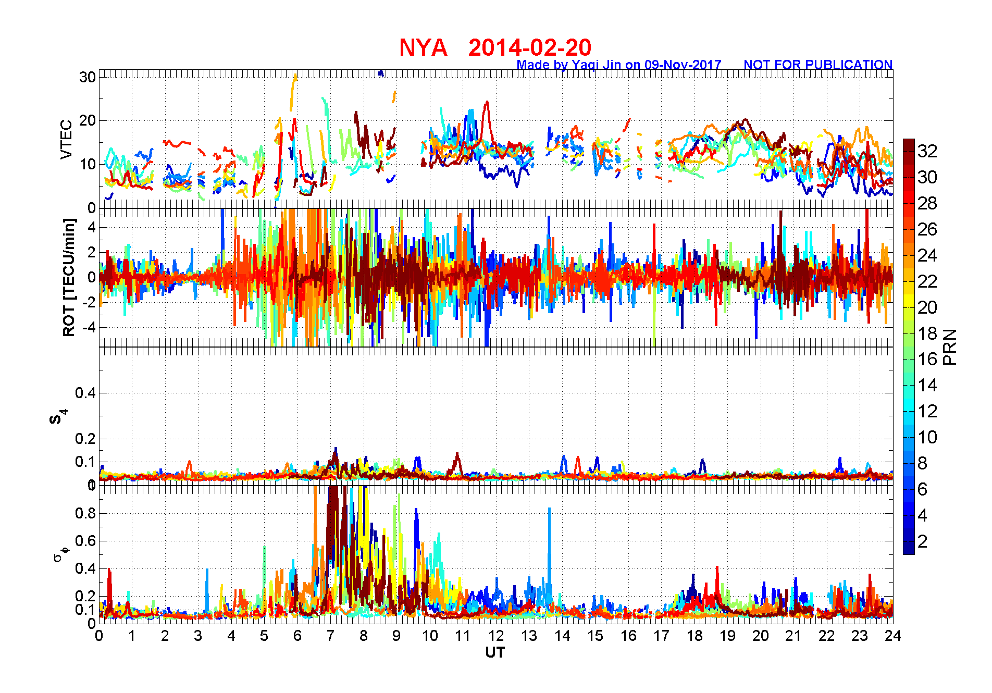Click the PRN color scale bar
Viewport: 992px width, 693px height.
click(909, 346)
